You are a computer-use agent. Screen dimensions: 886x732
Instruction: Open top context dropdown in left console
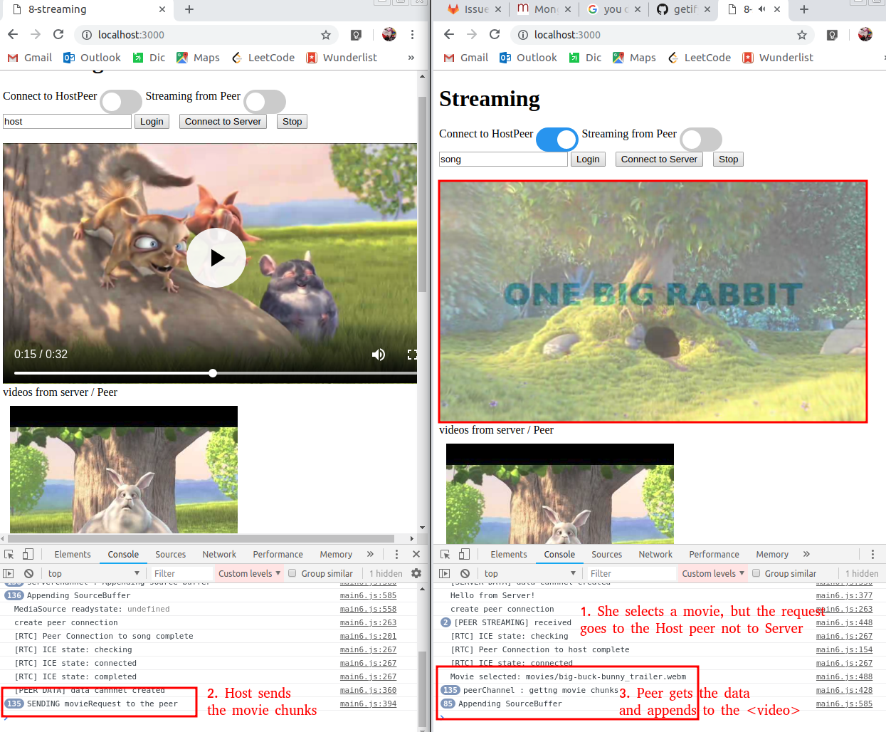pos(93,573)
